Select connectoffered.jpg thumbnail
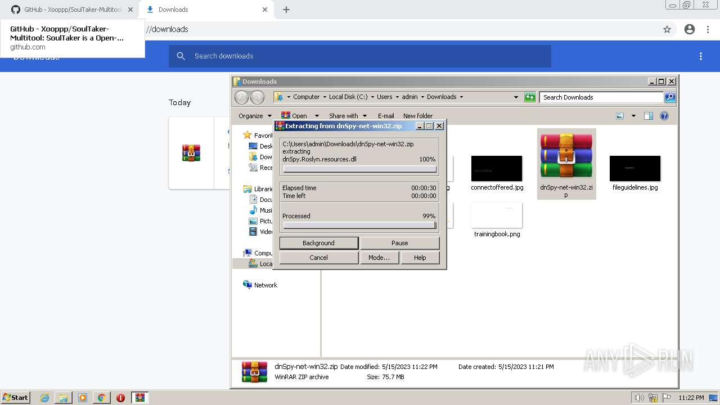 (497, 168)
